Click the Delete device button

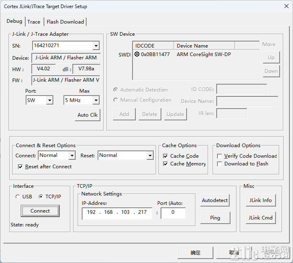150,114
